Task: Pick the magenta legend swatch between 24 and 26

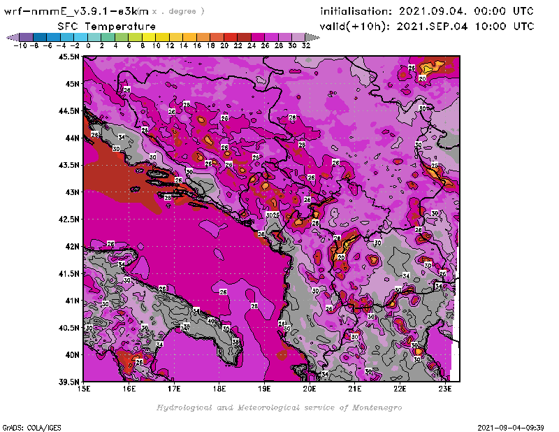Action: [258, 37]
